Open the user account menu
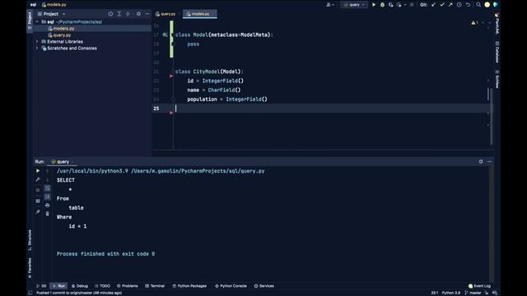Screen dimensions: 527x296 click(x=329, y=5)
